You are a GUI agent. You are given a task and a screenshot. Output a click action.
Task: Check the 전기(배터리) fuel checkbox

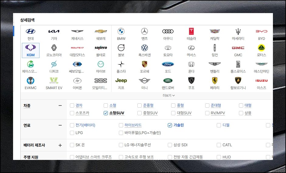click(x=72, y=125)
